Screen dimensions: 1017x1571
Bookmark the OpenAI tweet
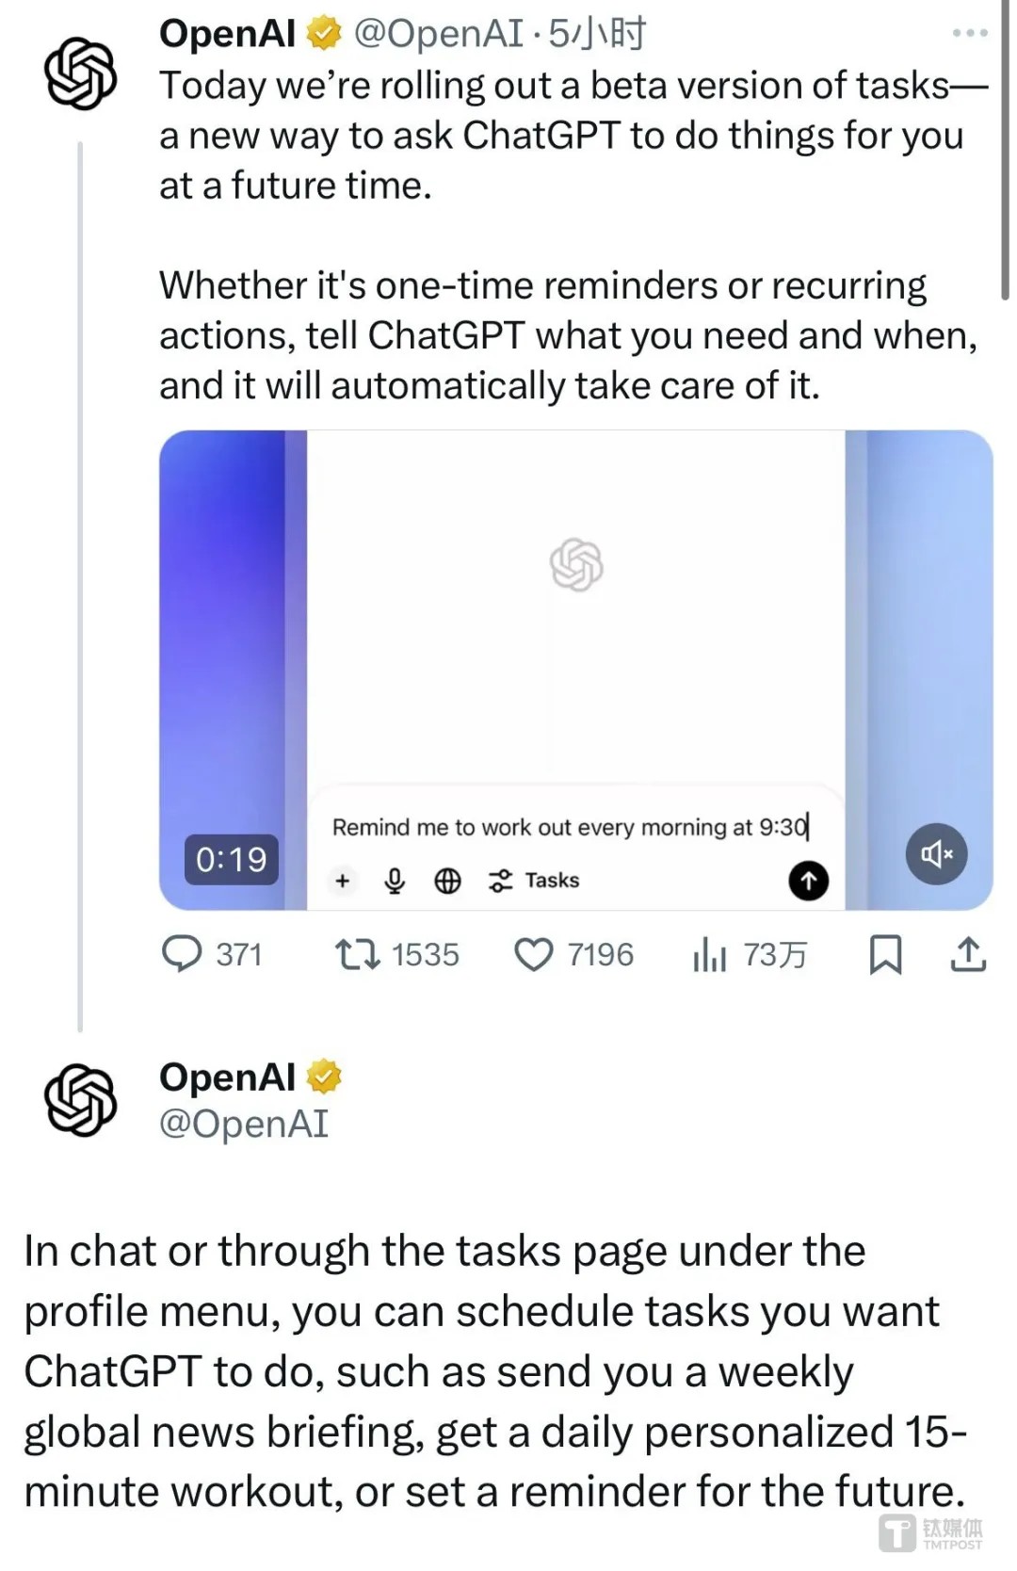(884, 954)
